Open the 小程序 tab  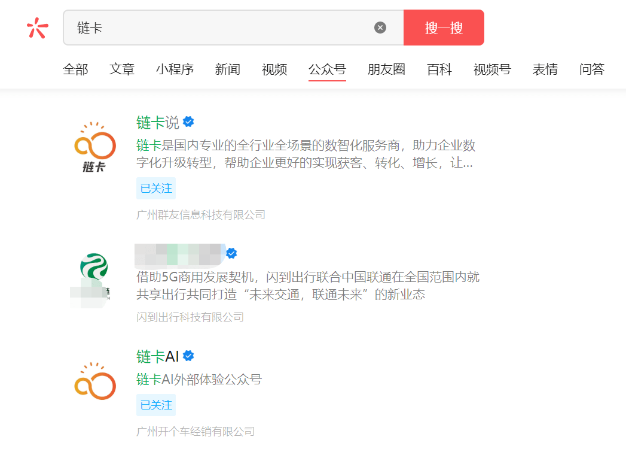(175, 69)
